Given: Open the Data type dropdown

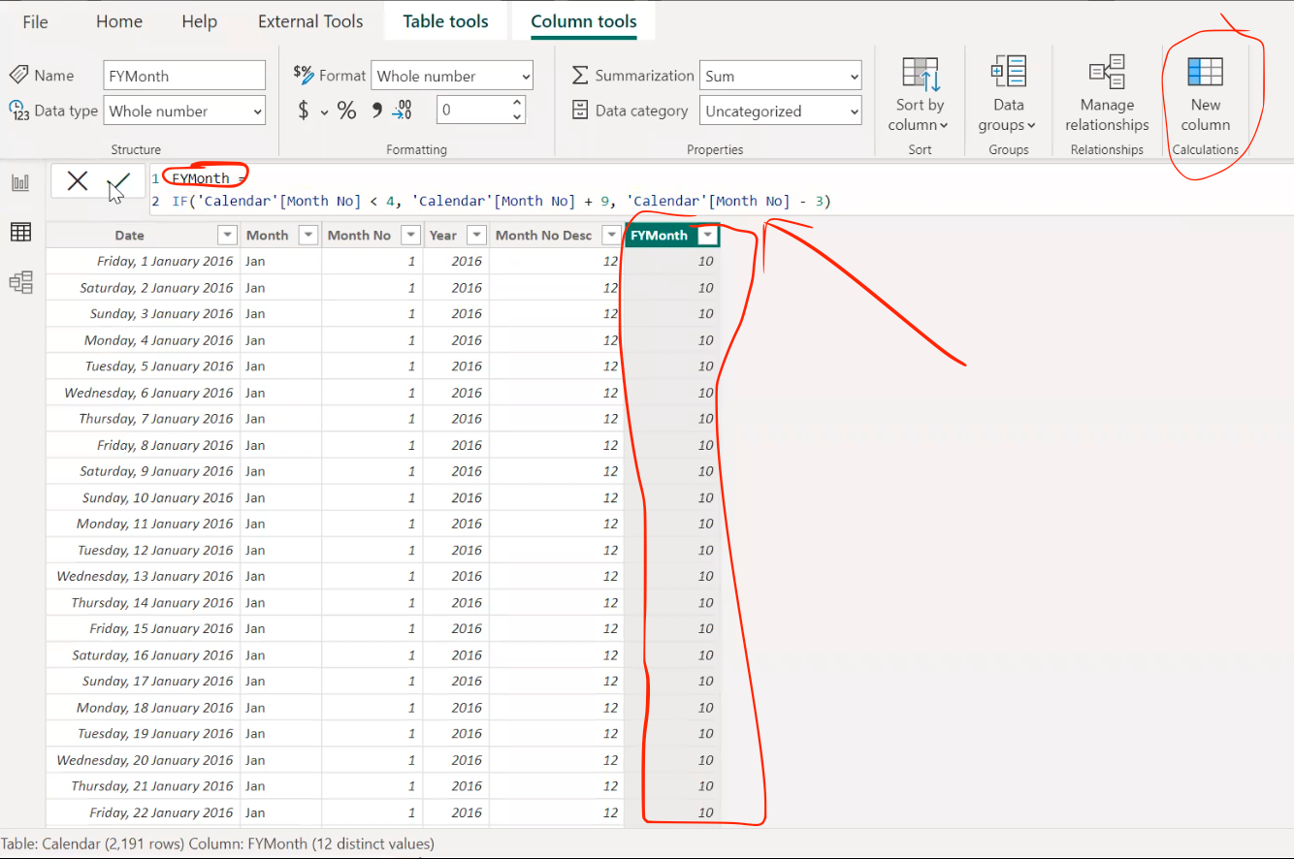Looking at the screenshot, I should [x=184, y=111].
